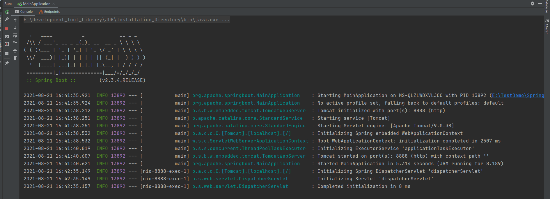Click 'Initializing Spring embedded WebApplicationContext' message

coord(390,133)
